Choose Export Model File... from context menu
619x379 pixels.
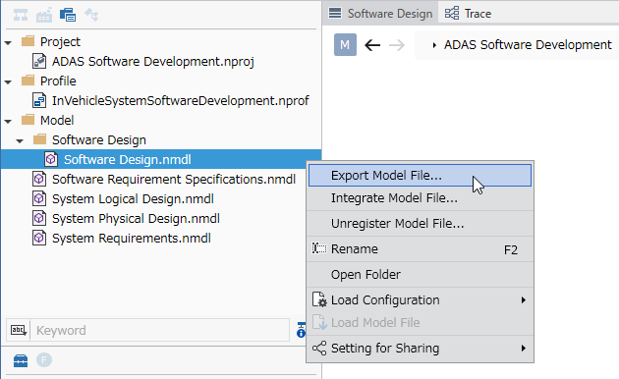tap(421, 176)
